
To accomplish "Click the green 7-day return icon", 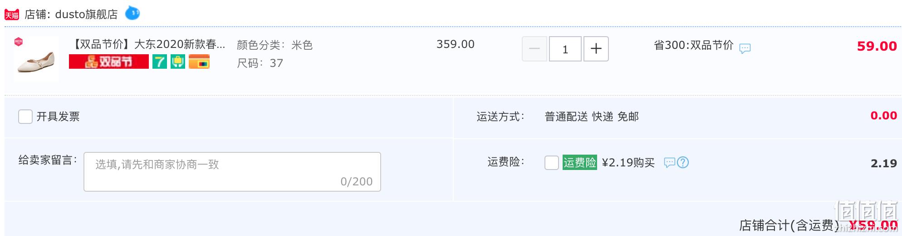I will tap(160, 61).
